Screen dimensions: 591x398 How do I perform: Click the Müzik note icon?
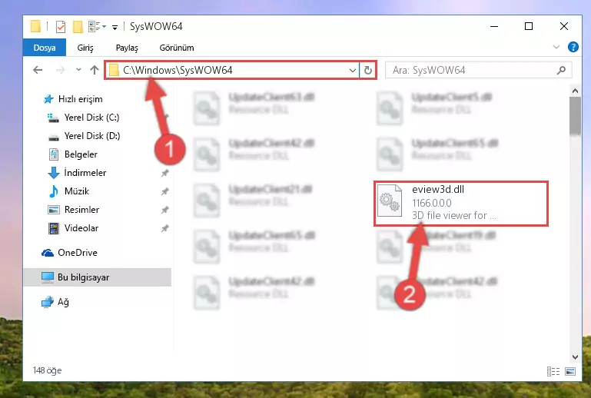[x=54, y=191]
